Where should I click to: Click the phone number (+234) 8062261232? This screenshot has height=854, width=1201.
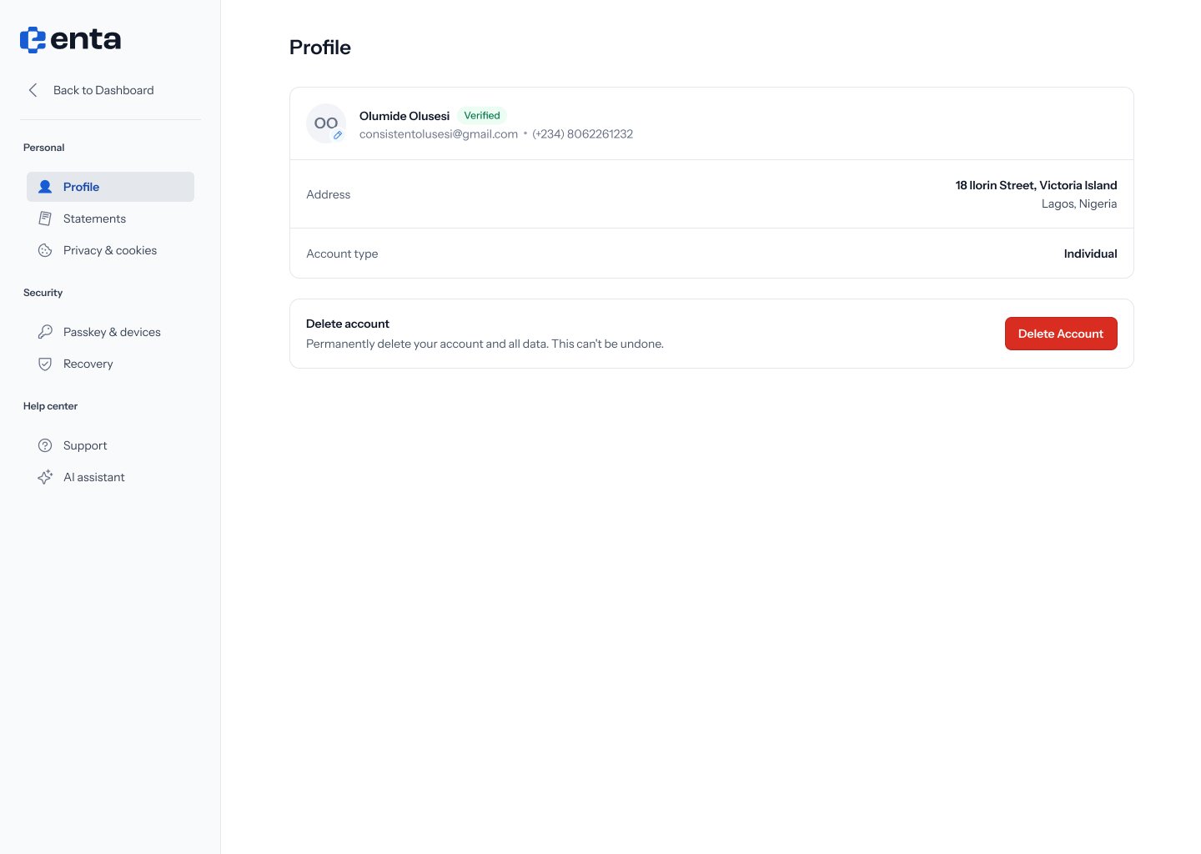[582, 134]
